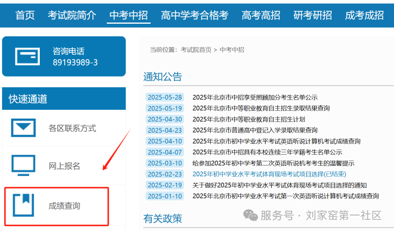Open the 首页 navigation tab

[x=25, y=15]
